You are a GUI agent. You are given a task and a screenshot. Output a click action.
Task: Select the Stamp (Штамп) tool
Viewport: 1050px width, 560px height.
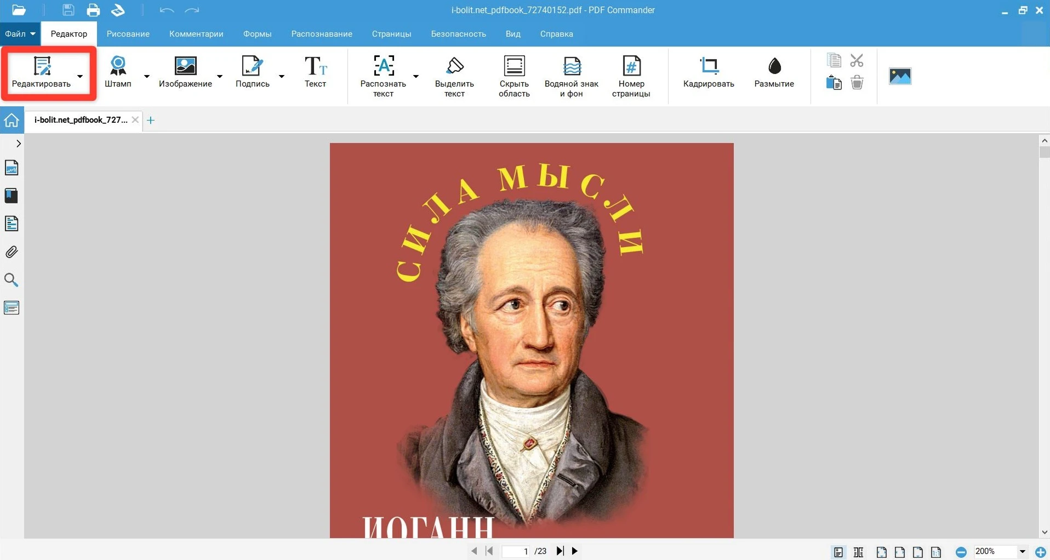coord(118,72)
